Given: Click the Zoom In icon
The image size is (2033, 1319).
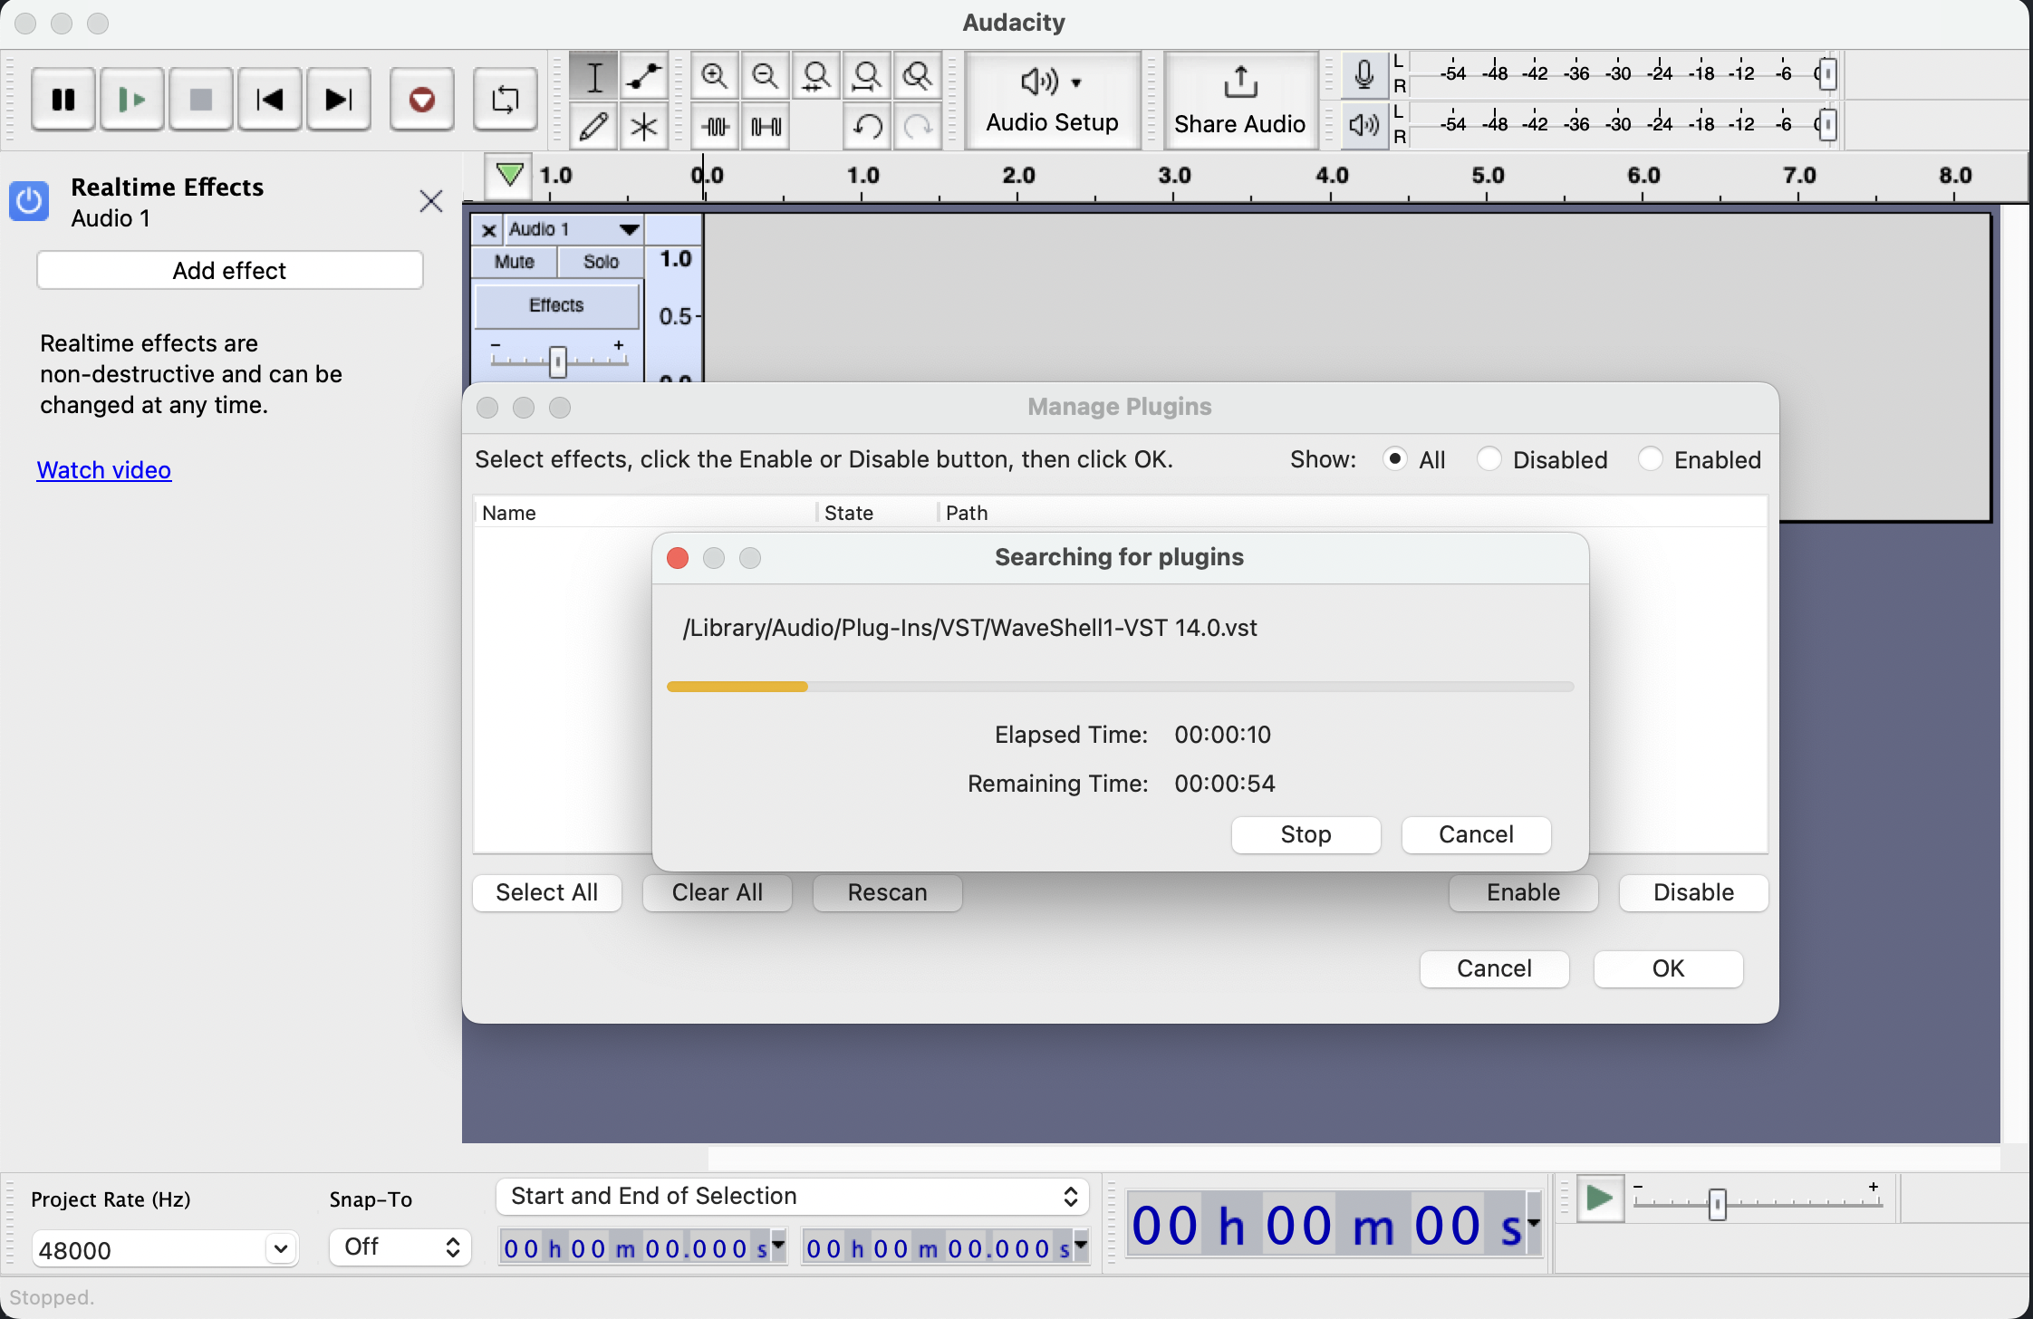Looking at the screenshot, I should [713, 76].
